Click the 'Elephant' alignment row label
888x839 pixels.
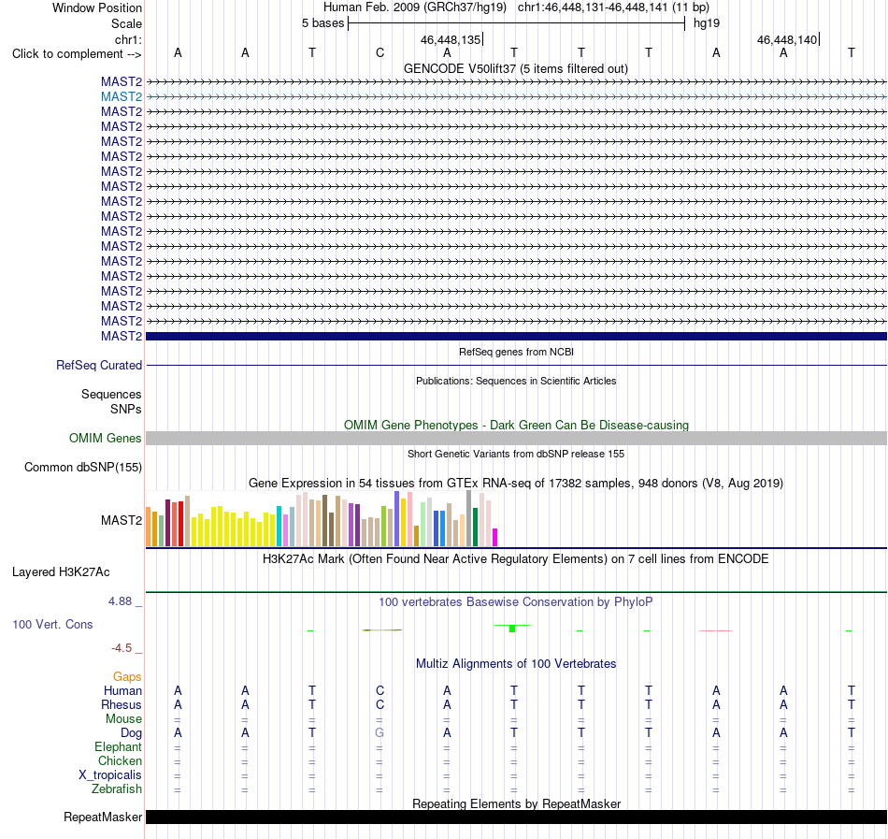pos(118,747)
